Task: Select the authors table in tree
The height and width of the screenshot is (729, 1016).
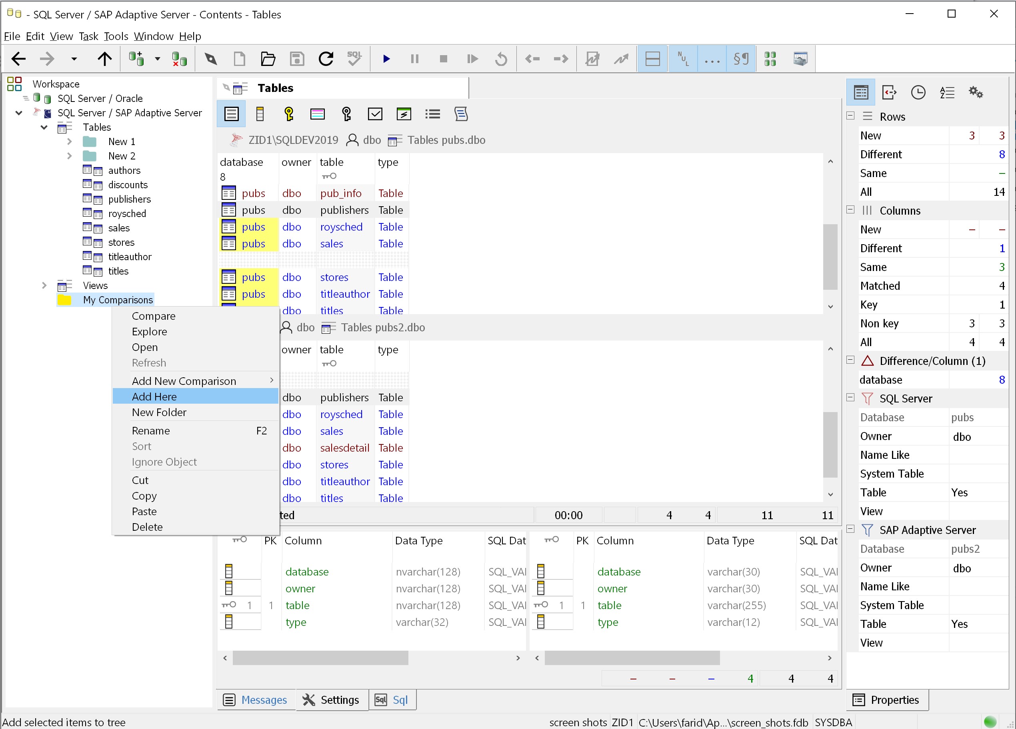Action: click(x=124, y=171)
